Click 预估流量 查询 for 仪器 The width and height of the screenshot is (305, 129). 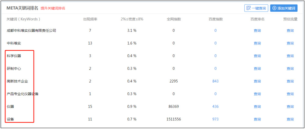290,106
